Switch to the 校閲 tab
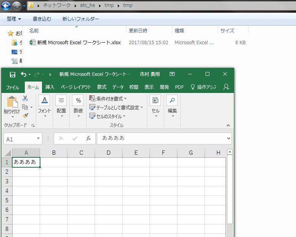Image resolution: width=296 pixels, height=237 pixels. (134, 87)
